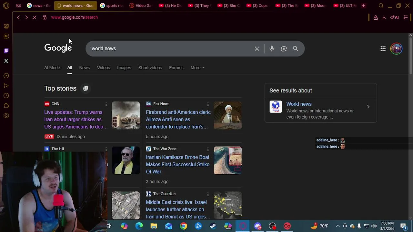Click the search magnifier button
This screenshot has width=413, height=232.
296,49
